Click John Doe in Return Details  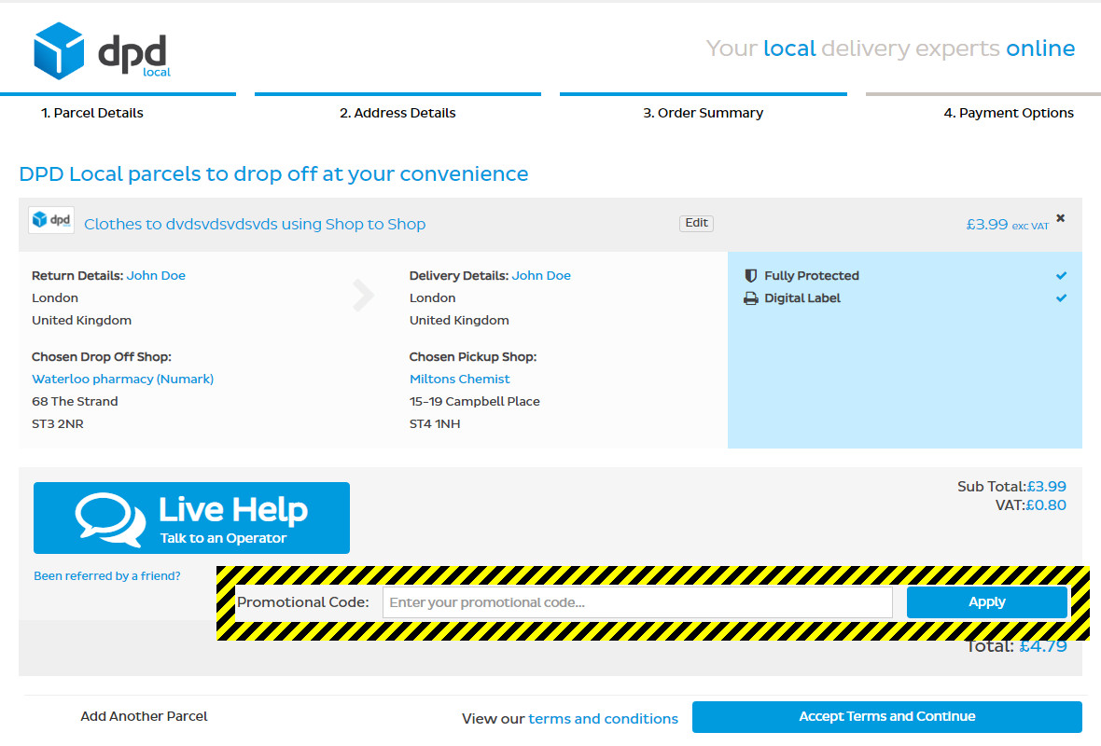156,276
